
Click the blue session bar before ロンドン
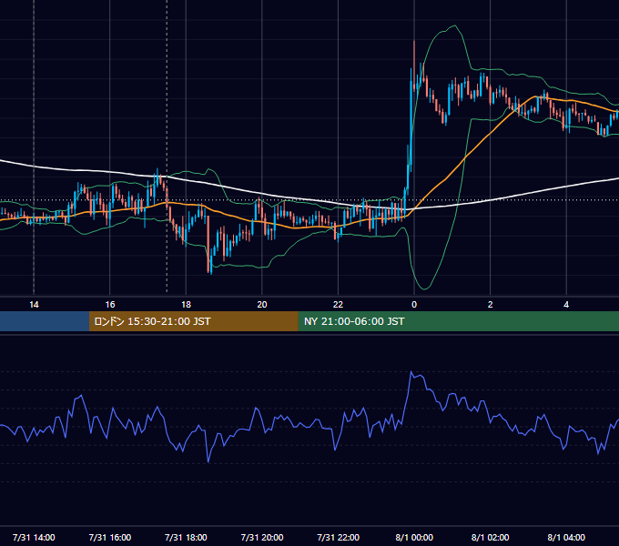tap(45, 321)
